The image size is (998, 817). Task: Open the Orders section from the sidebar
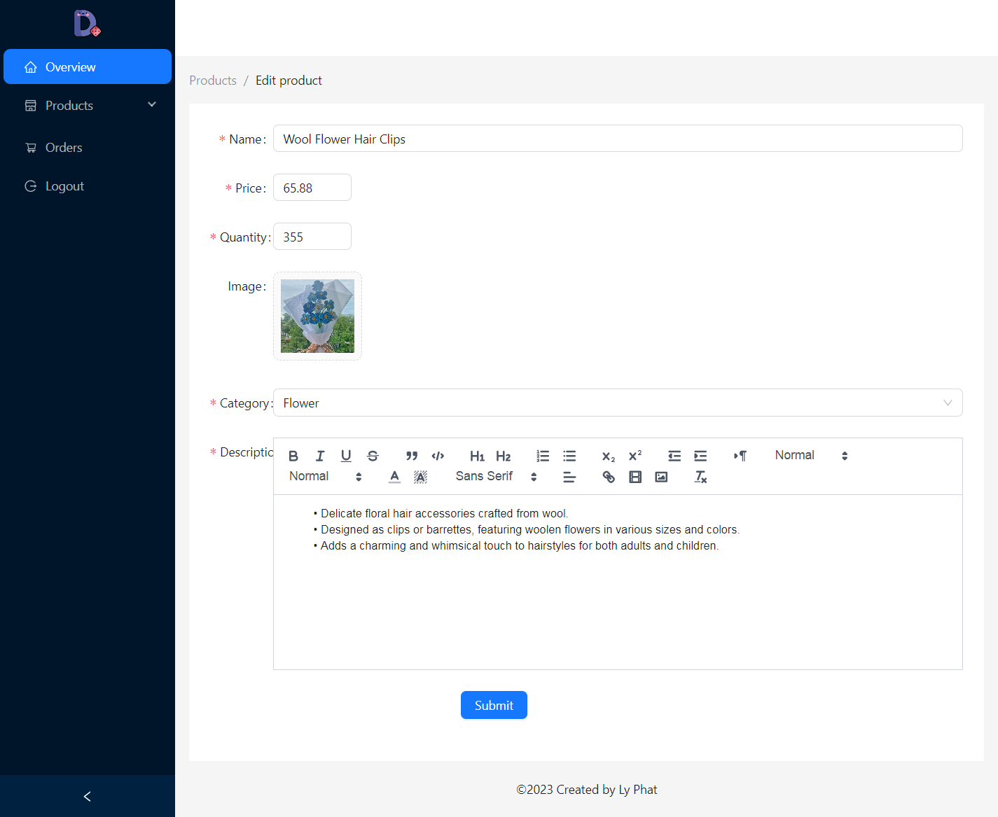pyautogui.click(x=64, y=147)
